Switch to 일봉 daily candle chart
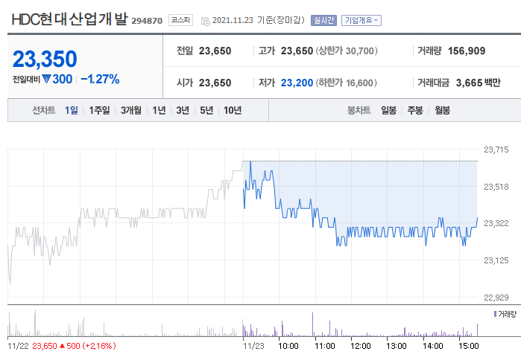 [x=388, y=110]
